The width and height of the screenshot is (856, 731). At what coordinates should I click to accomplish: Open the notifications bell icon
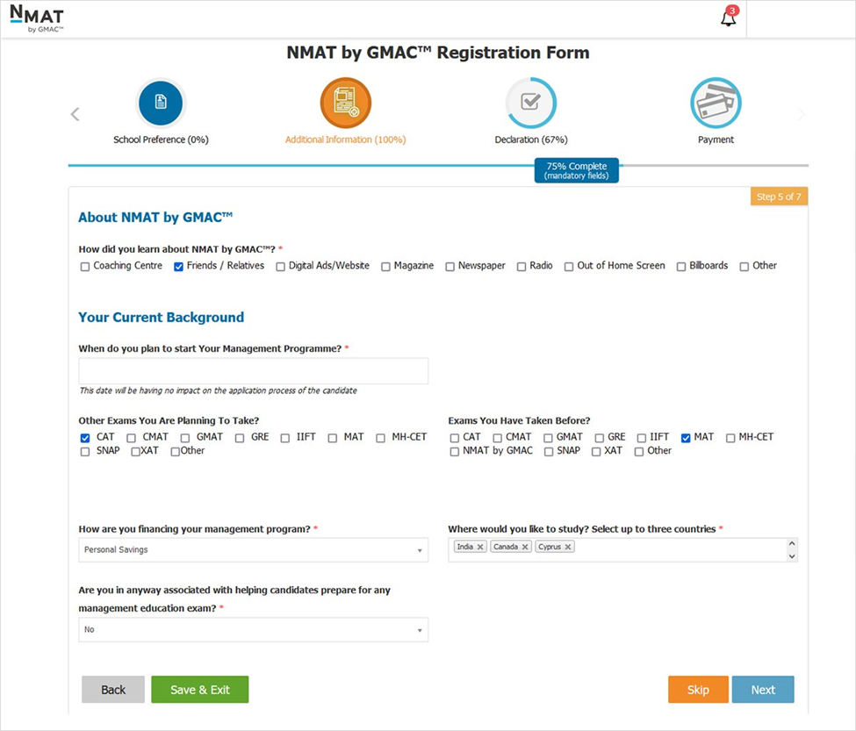click(x=728, y=18)
